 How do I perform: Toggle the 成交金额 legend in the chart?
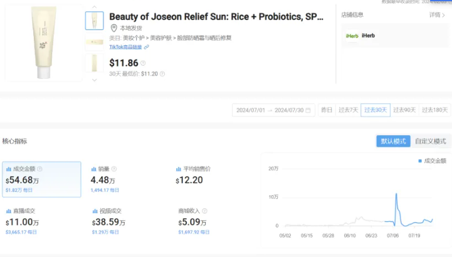(x=432, y=161)
